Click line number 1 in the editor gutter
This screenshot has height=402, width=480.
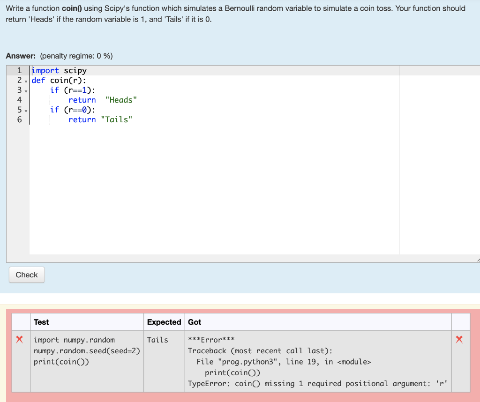click(19, 70)
